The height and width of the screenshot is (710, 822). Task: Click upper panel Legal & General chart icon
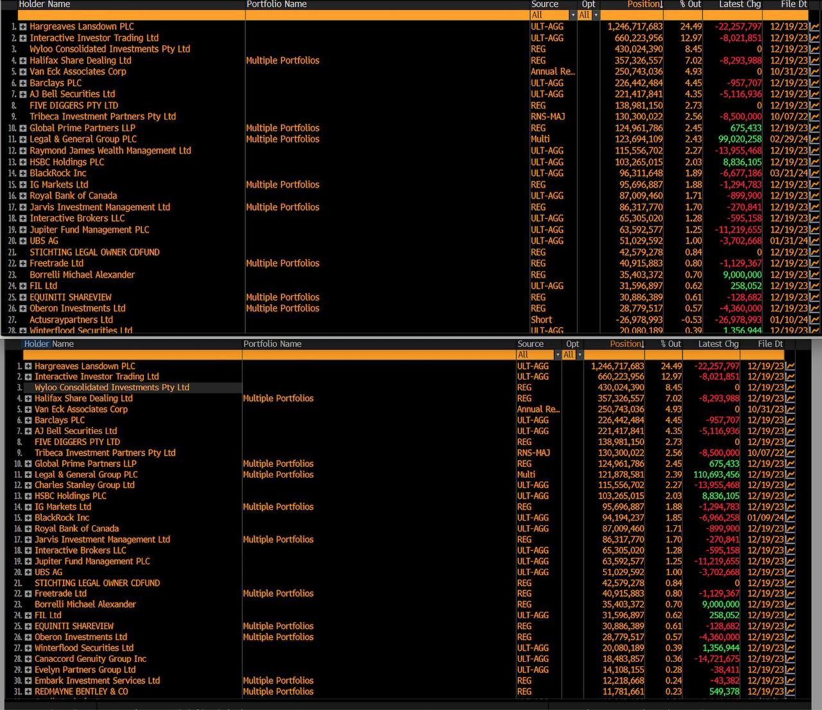[814, 139]
